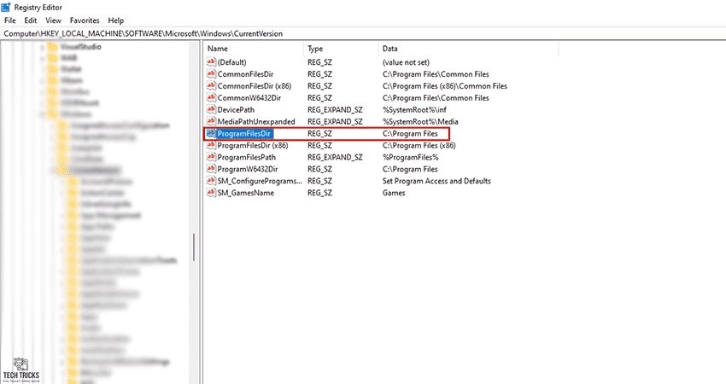Click the data "%SystemRoot%\inf"
726x384 pixels.
(414, 109)
